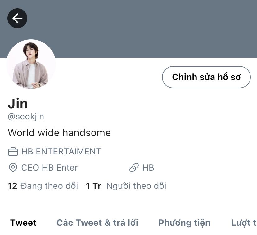Viewport: 257px width, 235px height.
Task: Click the Chỉnh sửa hồ sơ button
Action: coord(206,77)
